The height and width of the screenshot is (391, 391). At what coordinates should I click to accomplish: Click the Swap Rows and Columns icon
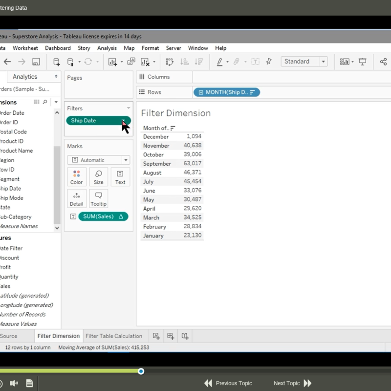pyautogui.click(x=170, y=62)
